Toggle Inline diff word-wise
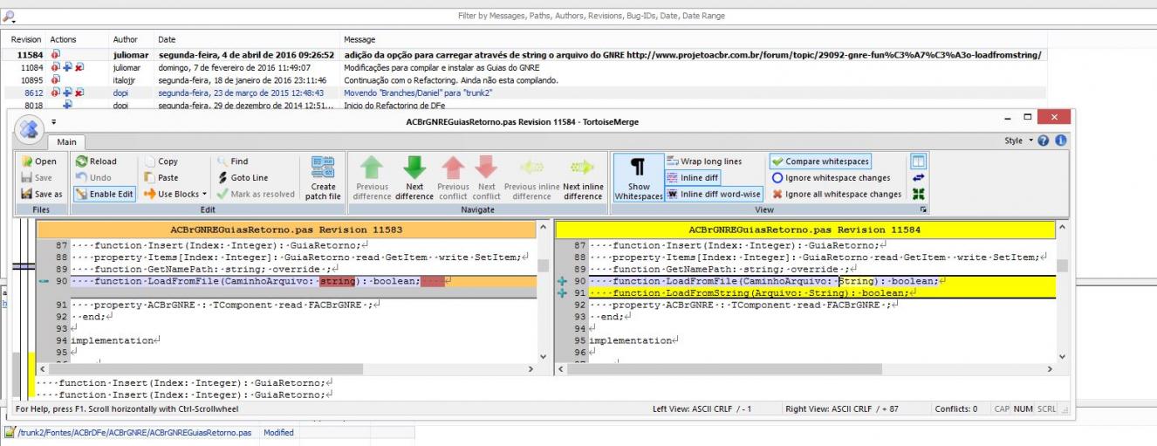 (x=713, y=194)
